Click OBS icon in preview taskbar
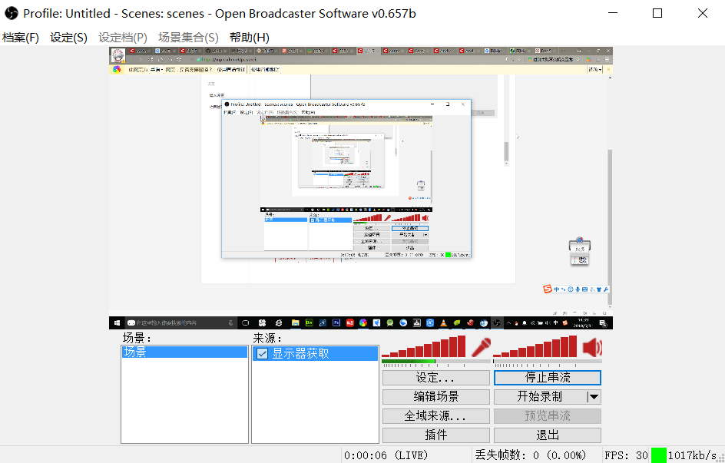Screen dimensions: 725x463 tap(497, 323)
